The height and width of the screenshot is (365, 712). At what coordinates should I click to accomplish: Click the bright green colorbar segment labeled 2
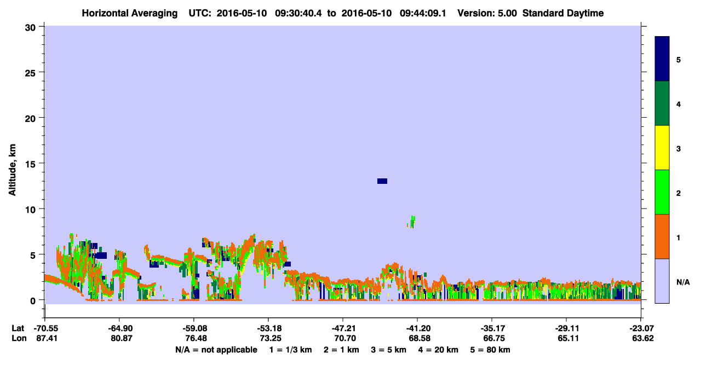click(662, 192)
